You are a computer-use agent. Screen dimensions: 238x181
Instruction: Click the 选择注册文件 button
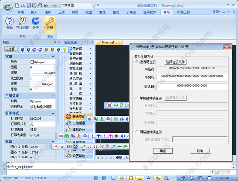coord(175,62)
